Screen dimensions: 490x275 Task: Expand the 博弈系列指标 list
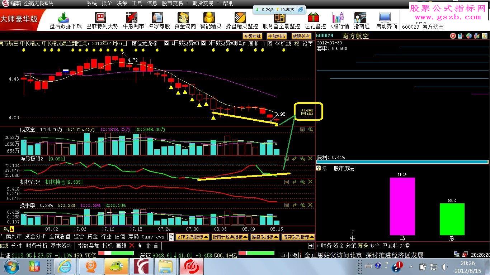pyautogui.click(x=298, y=237)
